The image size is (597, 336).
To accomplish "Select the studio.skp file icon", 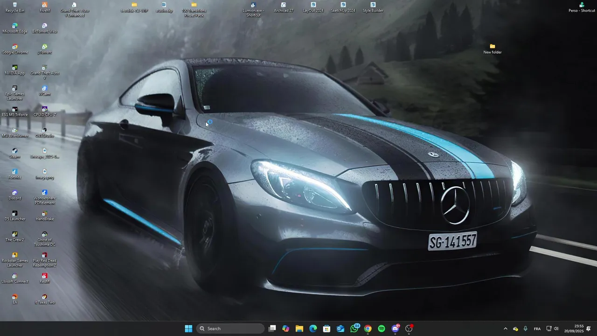I will pyautogui.click(x=164, y=7).
